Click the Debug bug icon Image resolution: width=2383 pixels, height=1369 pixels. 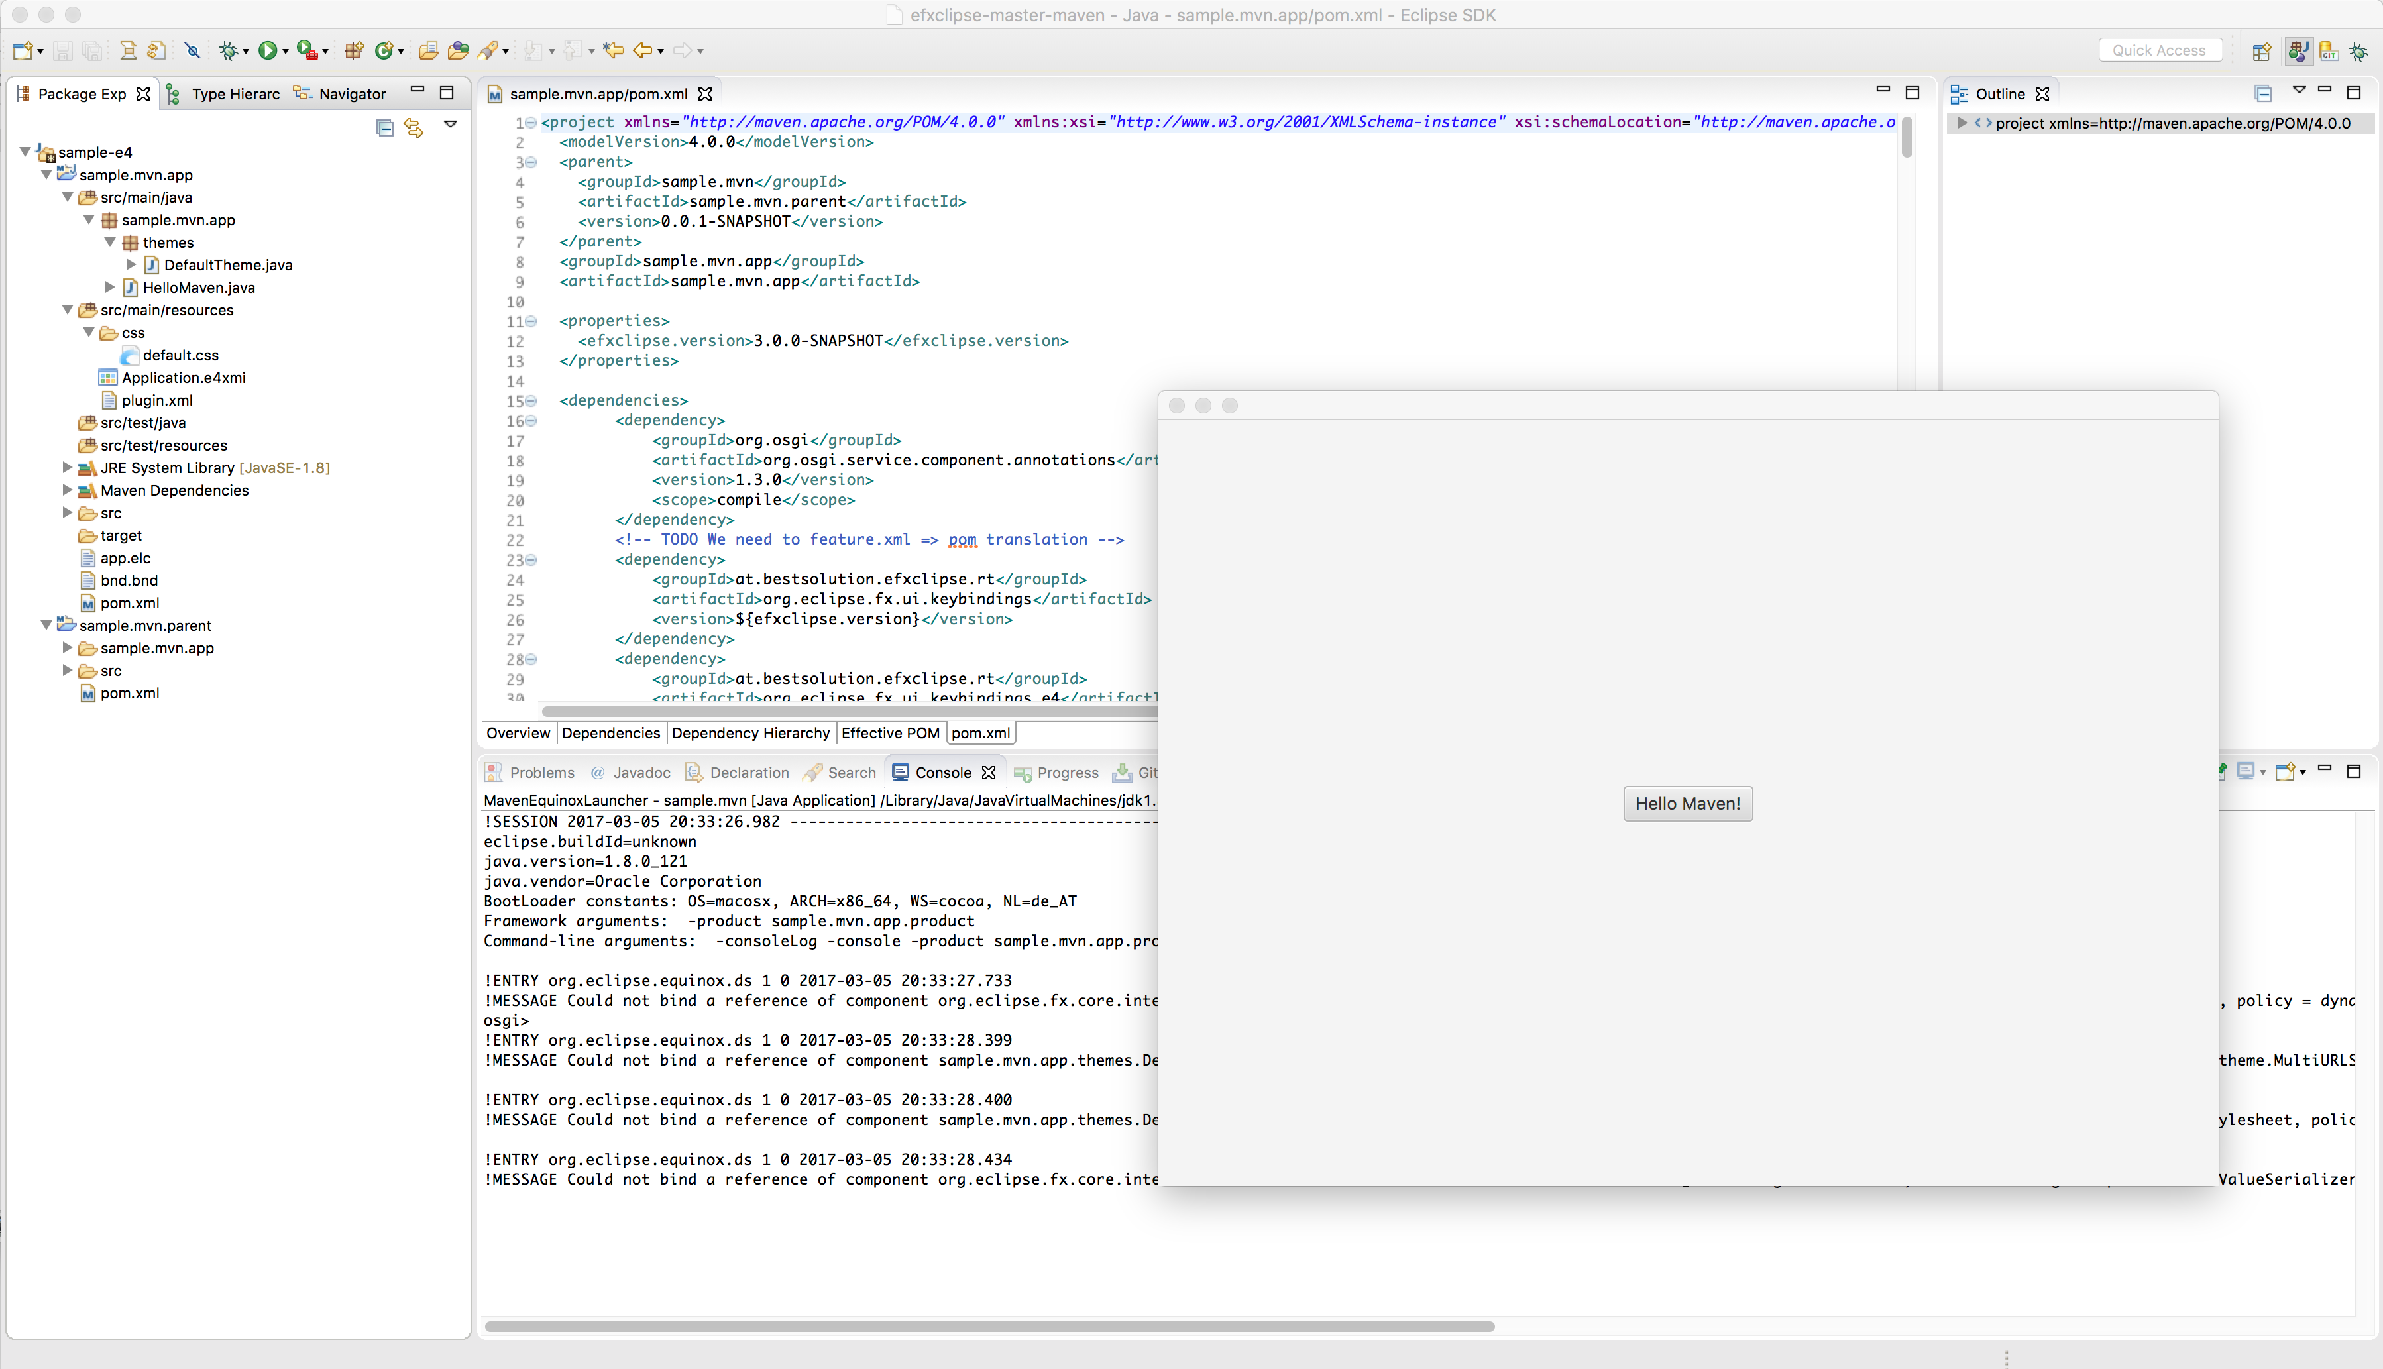pyautogui.click(x=227, y=51)
